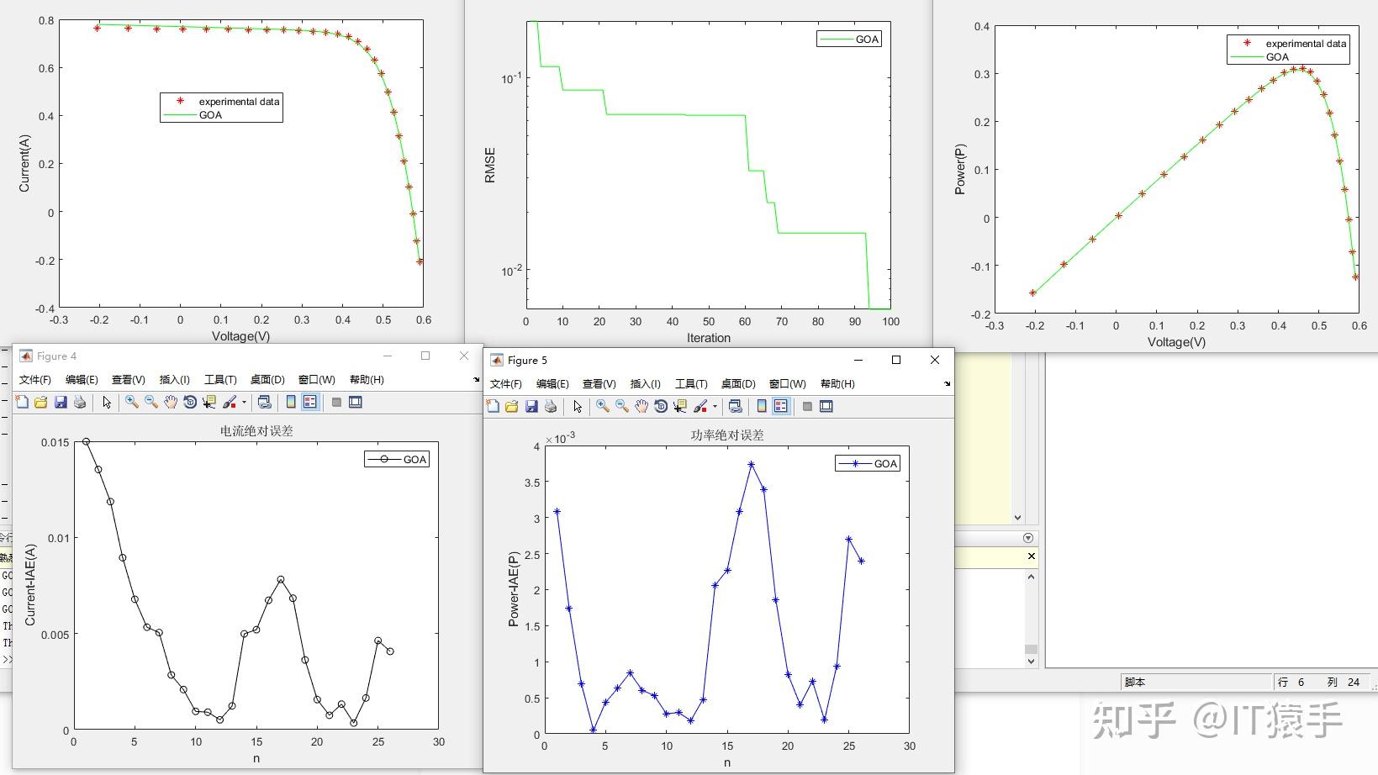This screenshot has height=775, width=1378.
Task: Enable Rotate 3D in Figure 5
Action: [x=661, y=406]
